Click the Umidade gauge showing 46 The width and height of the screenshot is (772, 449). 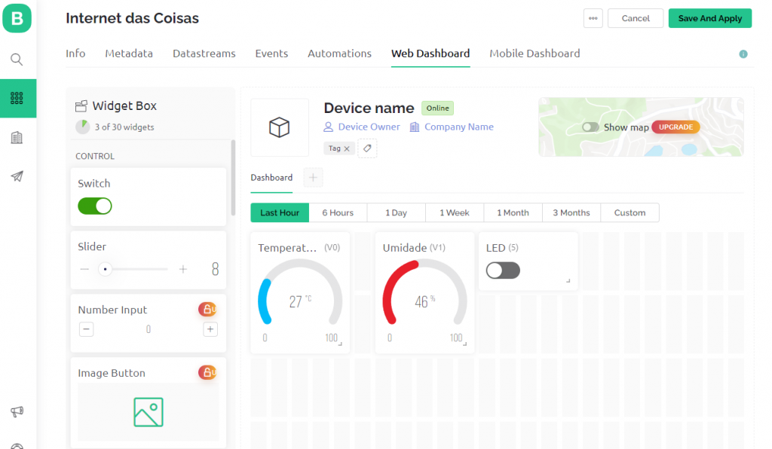click(x=425, y=293)
